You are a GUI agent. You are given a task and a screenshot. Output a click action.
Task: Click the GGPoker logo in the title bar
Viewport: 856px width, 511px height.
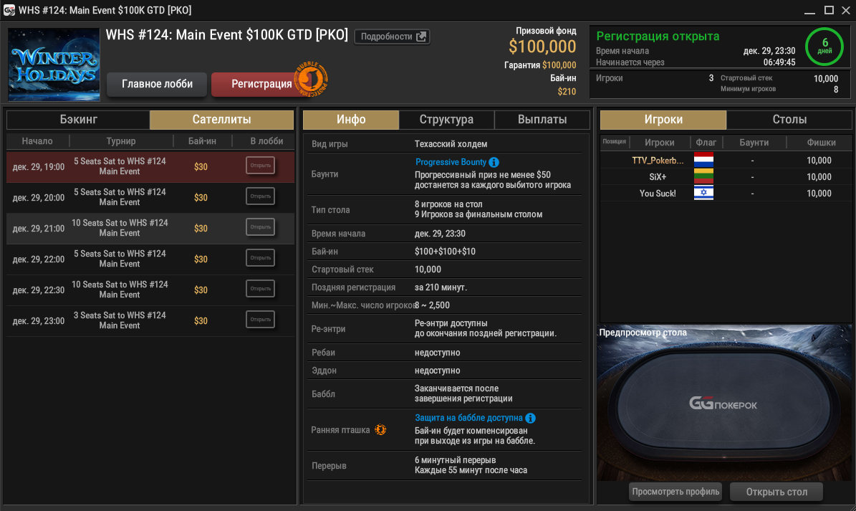pyautogui.click(x=10, y=10)
